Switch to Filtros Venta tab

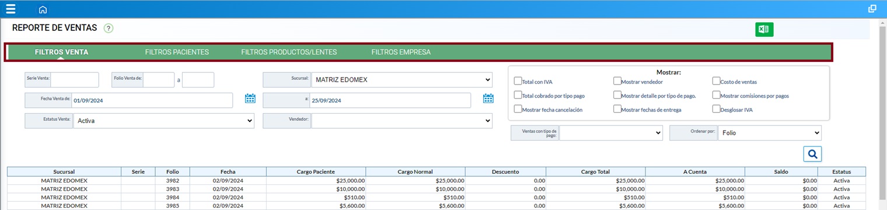(x=61, y=52)
